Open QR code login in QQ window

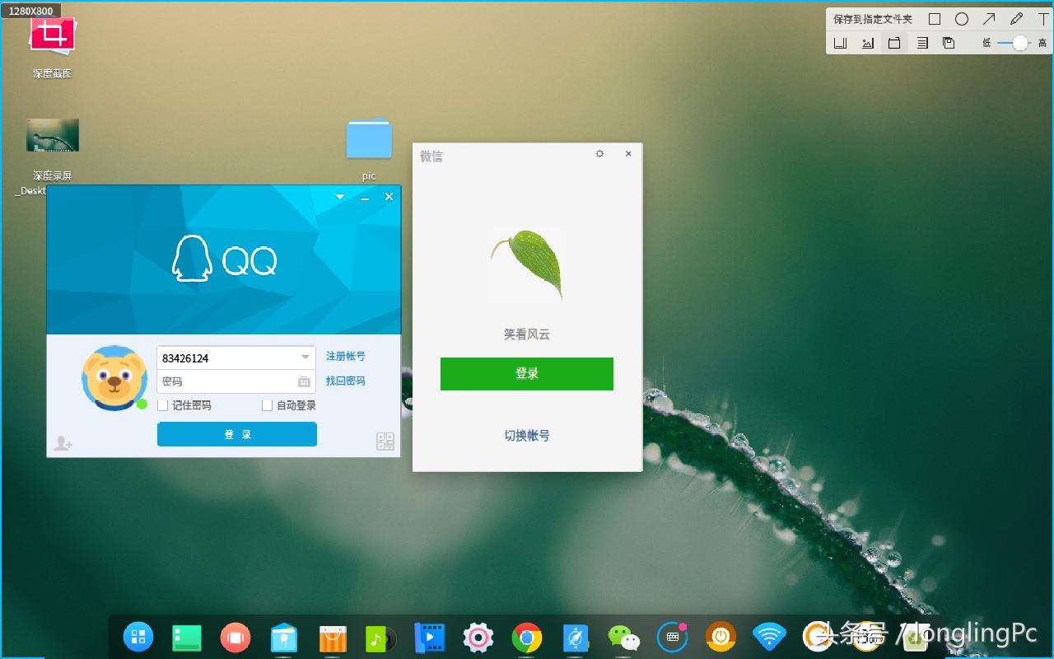pos(385,441)
